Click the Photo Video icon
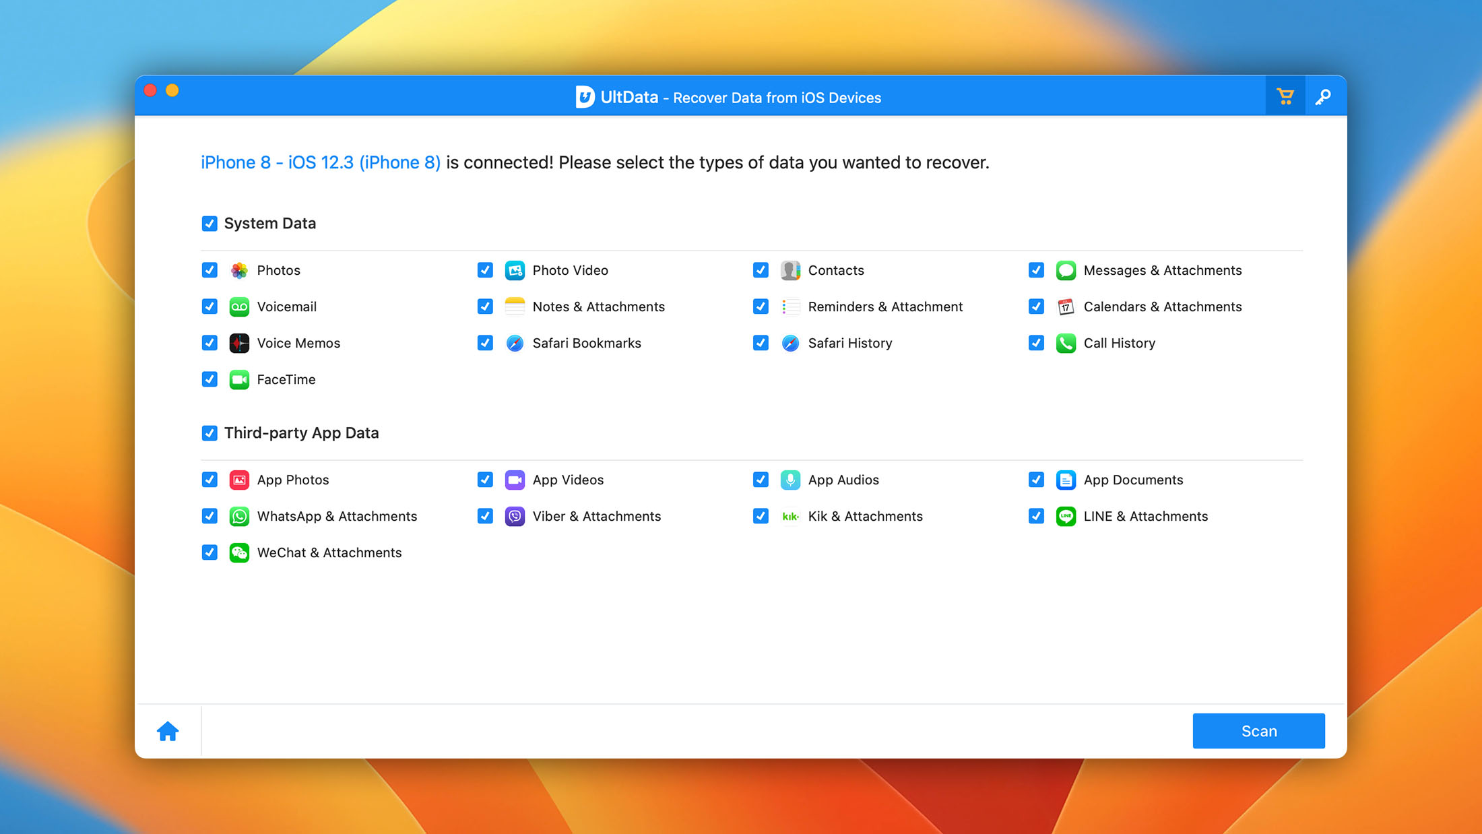Screen dimensions: 1482x834 (515, 270)
